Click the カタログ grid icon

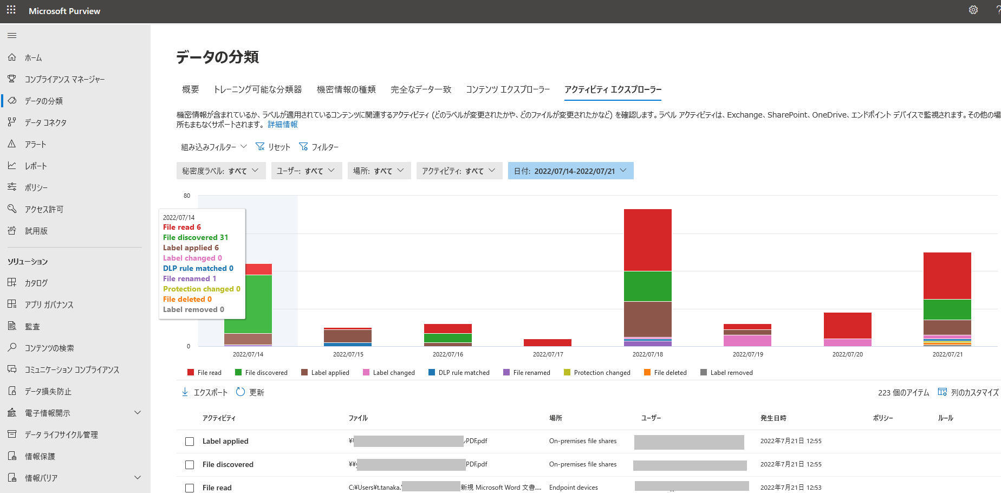tap(12, 283)
